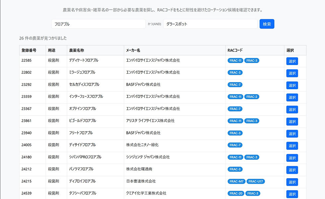
Task: Click the FRAC-11 badge for デディケートフロアブル
Action: (x=235, y=60)
